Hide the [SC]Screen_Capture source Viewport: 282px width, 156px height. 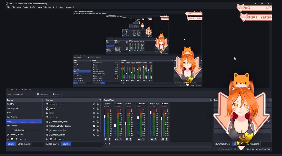point(94,135)
